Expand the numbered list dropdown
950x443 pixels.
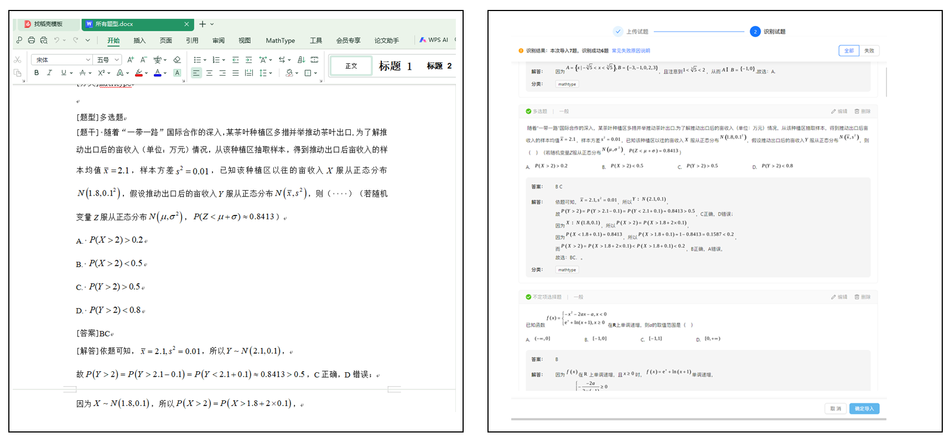tap(224, 60)
